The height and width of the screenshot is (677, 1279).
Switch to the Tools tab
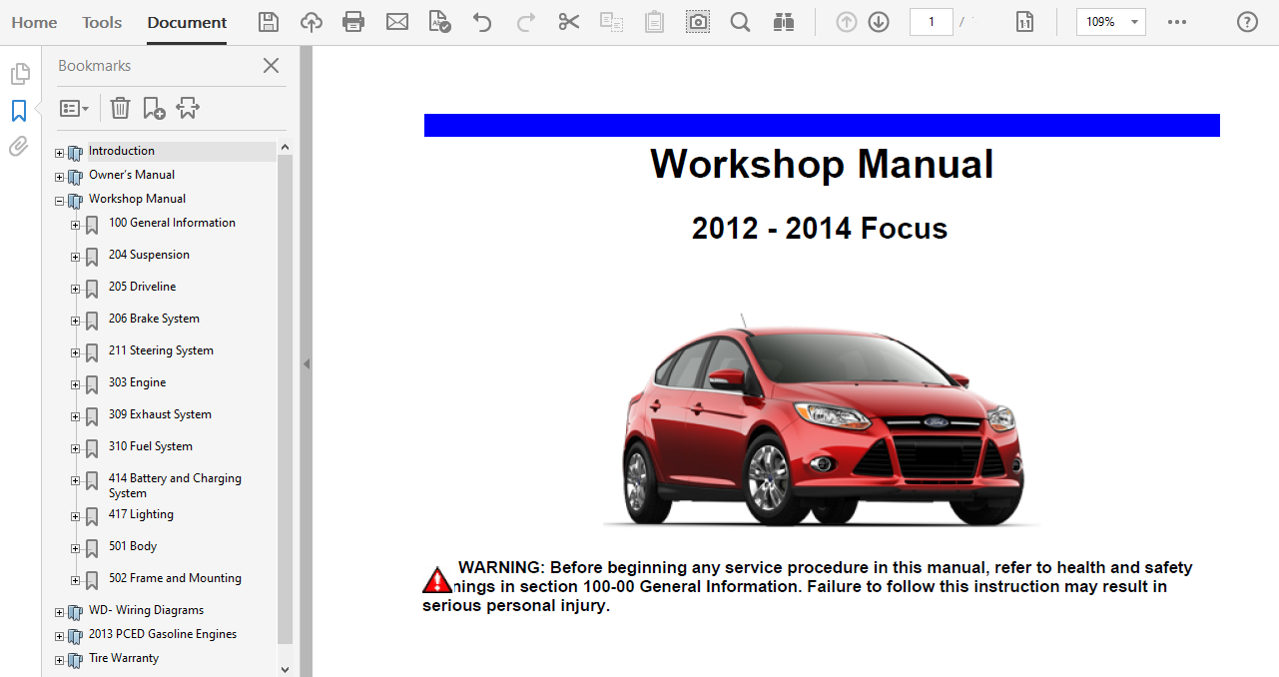pyautogui.click(x=102, y=22)
